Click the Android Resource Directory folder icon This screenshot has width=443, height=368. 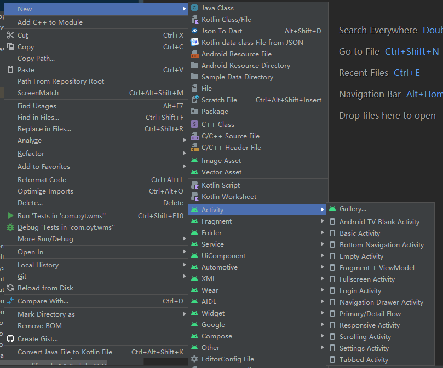194,66
